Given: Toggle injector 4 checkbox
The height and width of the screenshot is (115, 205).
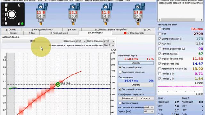Looking at the screenshot, I should tap(138, 7).
